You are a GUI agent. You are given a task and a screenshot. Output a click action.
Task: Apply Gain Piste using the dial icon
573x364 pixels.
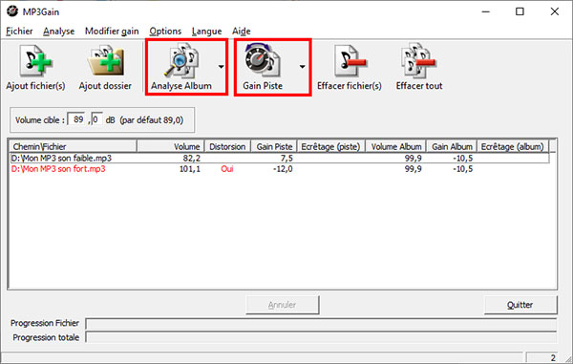pyautogui.click(x=263, y=61)
